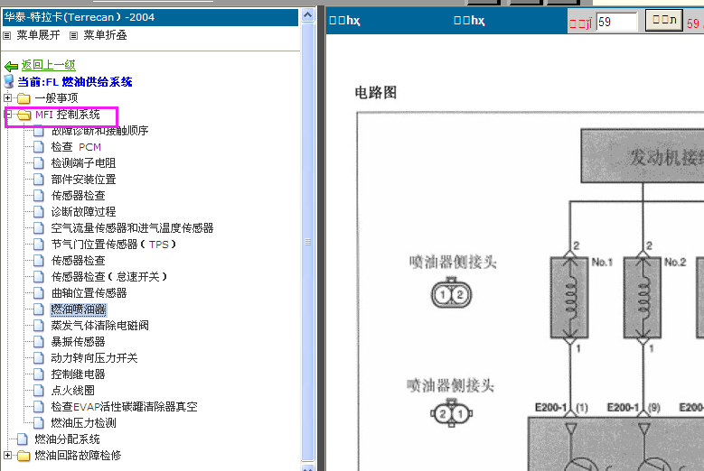The height and width of the screenshot is (471, 704).
Task: Click the document icon beside 动力转向压力开关
Action: click(x=39, y=357)
